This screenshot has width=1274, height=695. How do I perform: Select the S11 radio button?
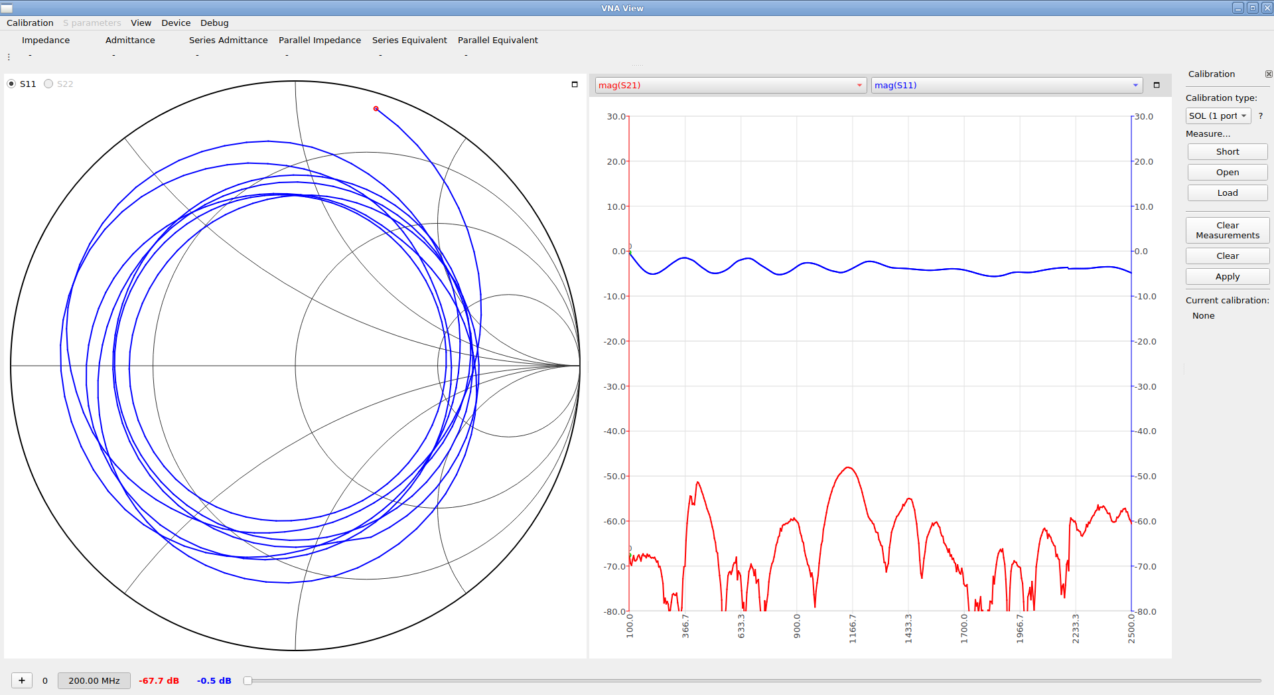tap(11, 84)
